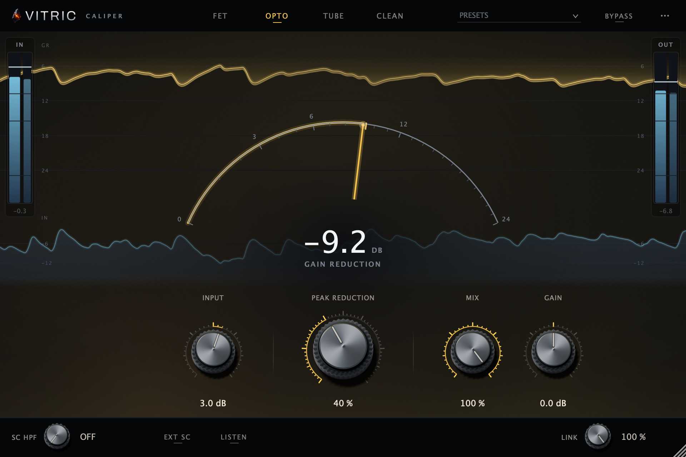686x457 pixels.
Task: Click the Vitric flame logo icon
Action: tap(16, 15)
